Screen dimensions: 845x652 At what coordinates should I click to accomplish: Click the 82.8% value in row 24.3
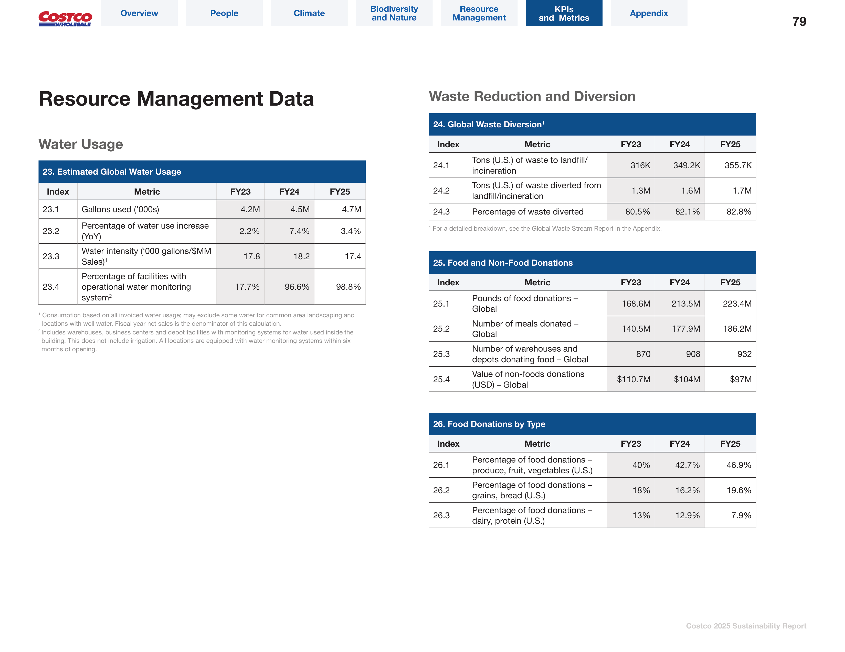738,212
